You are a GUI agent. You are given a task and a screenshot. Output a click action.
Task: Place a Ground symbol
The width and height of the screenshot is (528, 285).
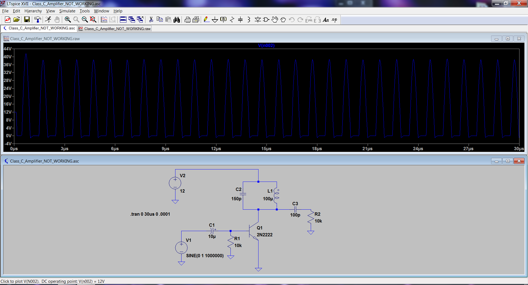(215, 20)
